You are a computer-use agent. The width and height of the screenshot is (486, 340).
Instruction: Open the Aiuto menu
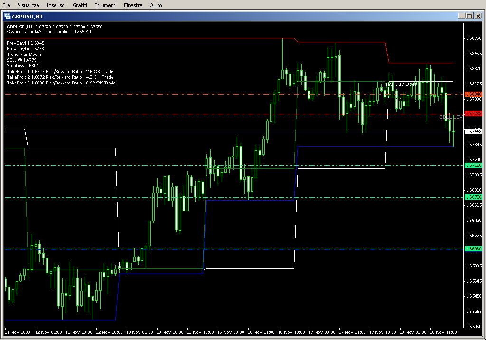point(156,5)
